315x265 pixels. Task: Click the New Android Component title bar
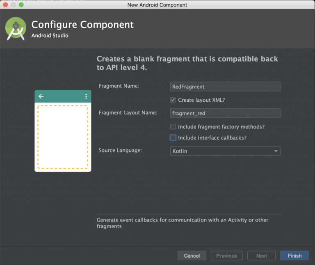pyautogui.click(x=157, y=5)
